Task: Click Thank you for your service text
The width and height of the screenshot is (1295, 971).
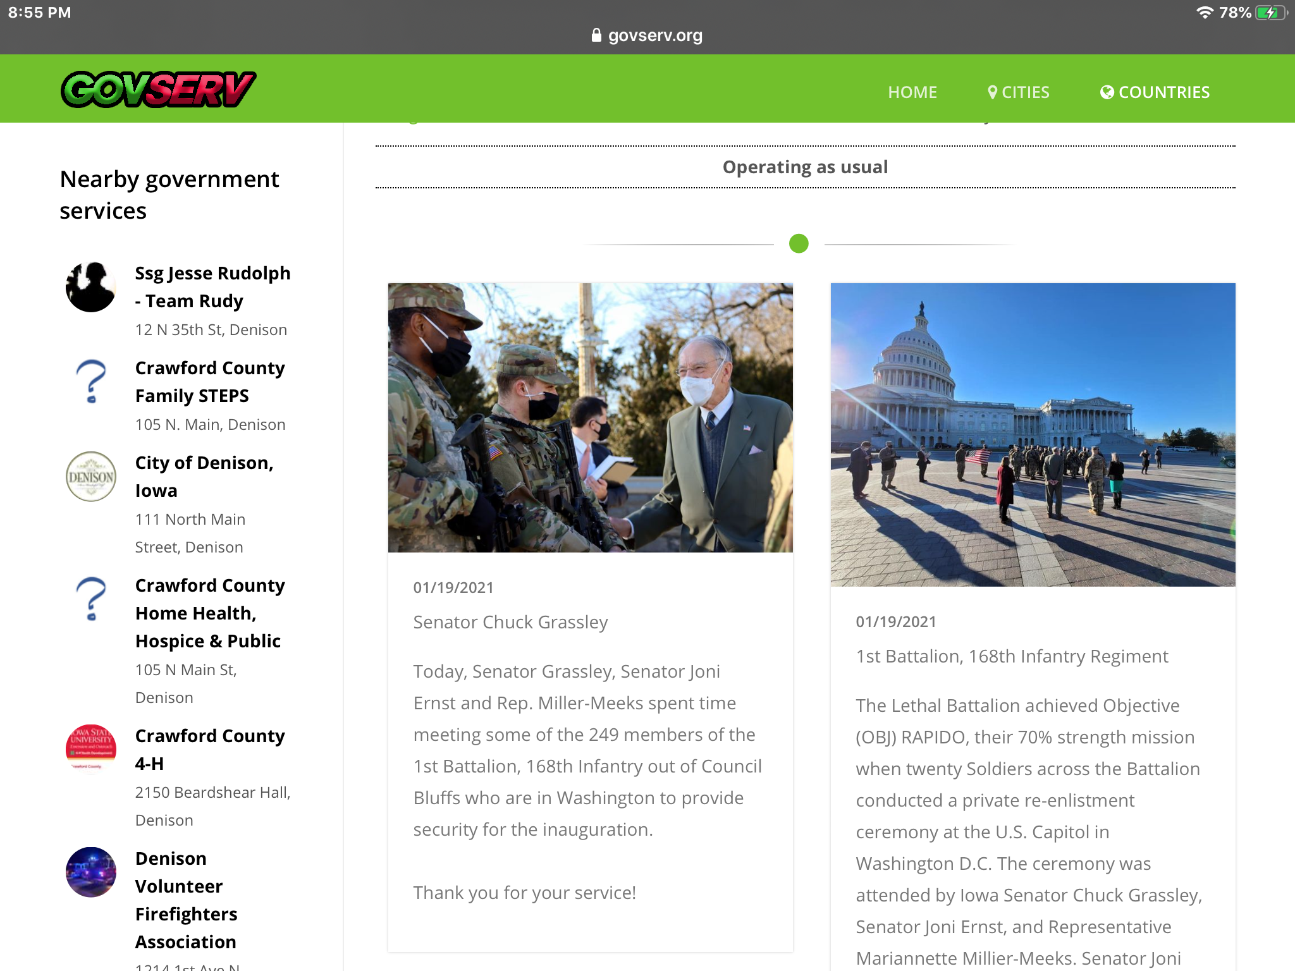Action: coord(525,893)
